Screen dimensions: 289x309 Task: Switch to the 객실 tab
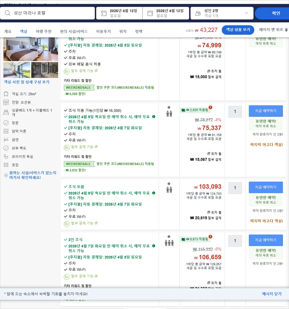(24, 31)
